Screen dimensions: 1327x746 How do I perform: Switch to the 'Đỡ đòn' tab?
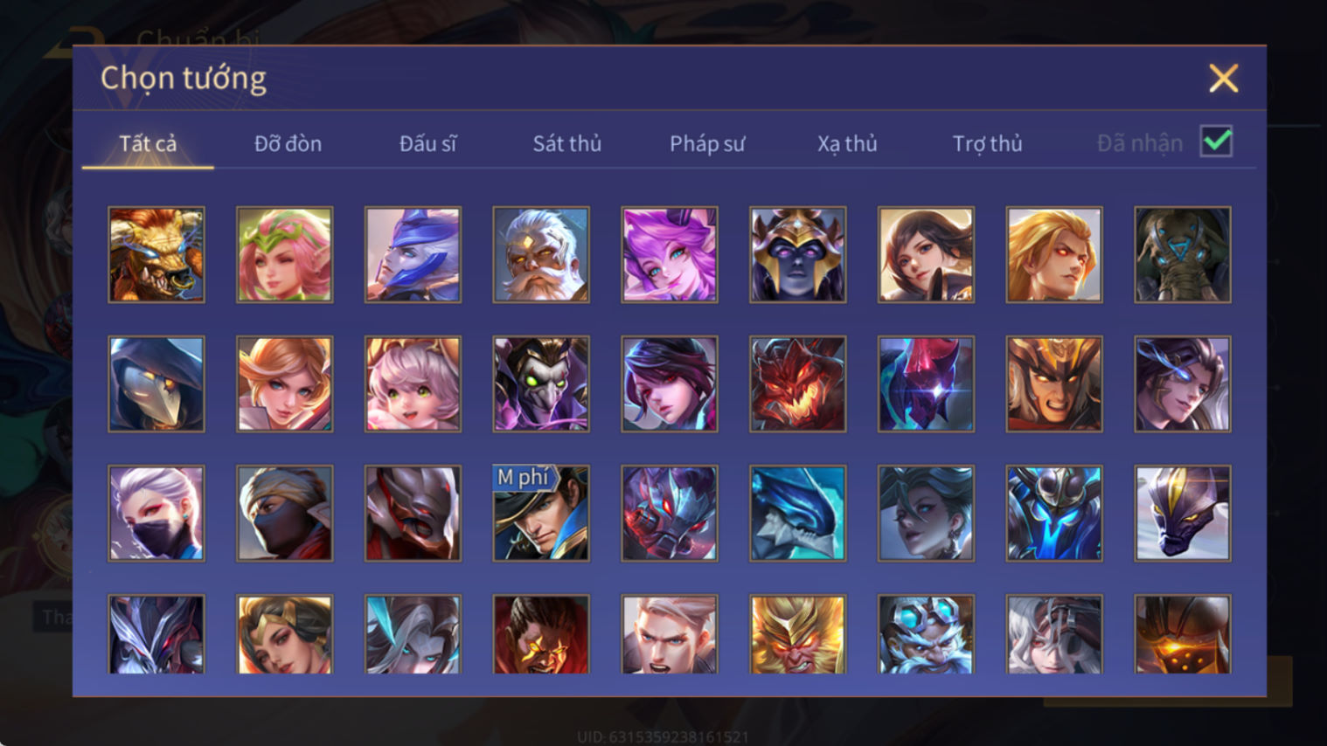pyautogui.click(x=288, y=143)
